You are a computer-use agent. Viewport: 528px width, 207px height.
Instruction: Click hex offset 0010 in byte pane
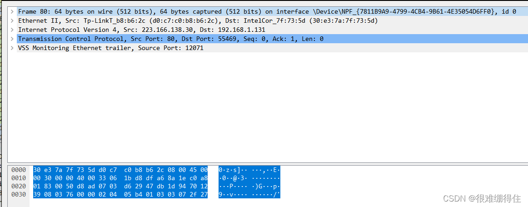point(18,178)
